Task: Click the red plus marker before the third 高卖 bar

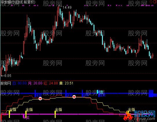Action: coord(74,97)
